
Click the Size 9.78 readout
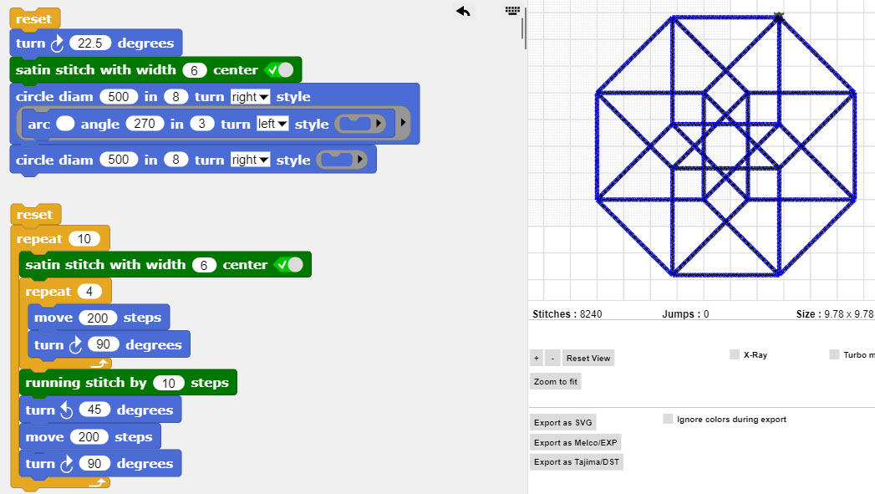coord(835,313)
